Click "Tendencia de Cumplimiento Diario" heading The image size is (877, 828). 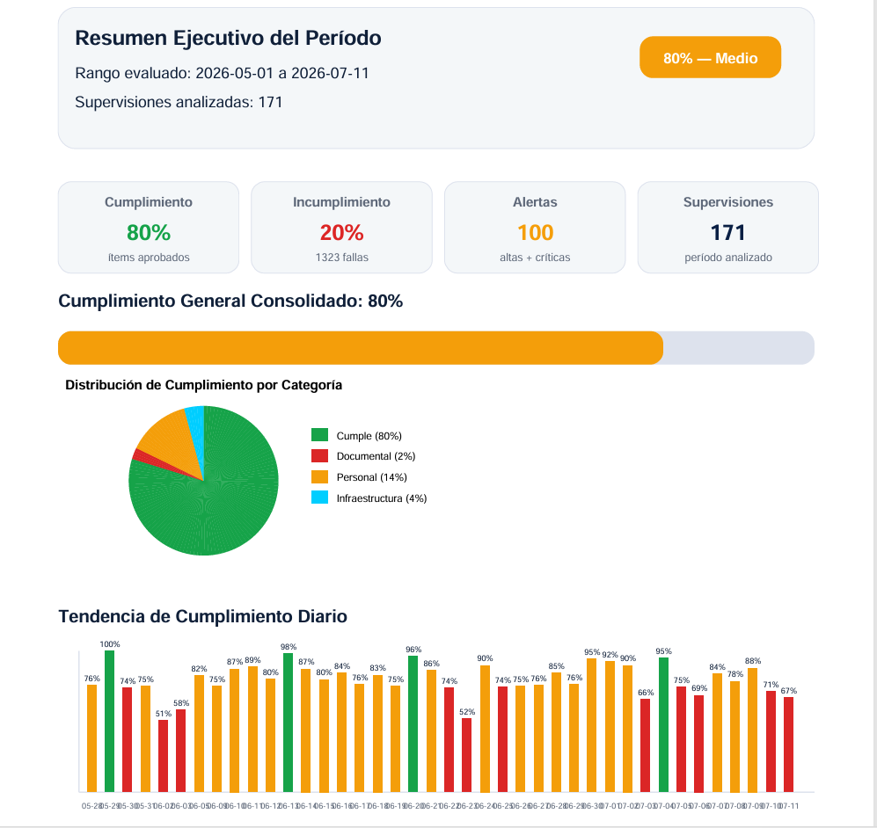[202, 616]
